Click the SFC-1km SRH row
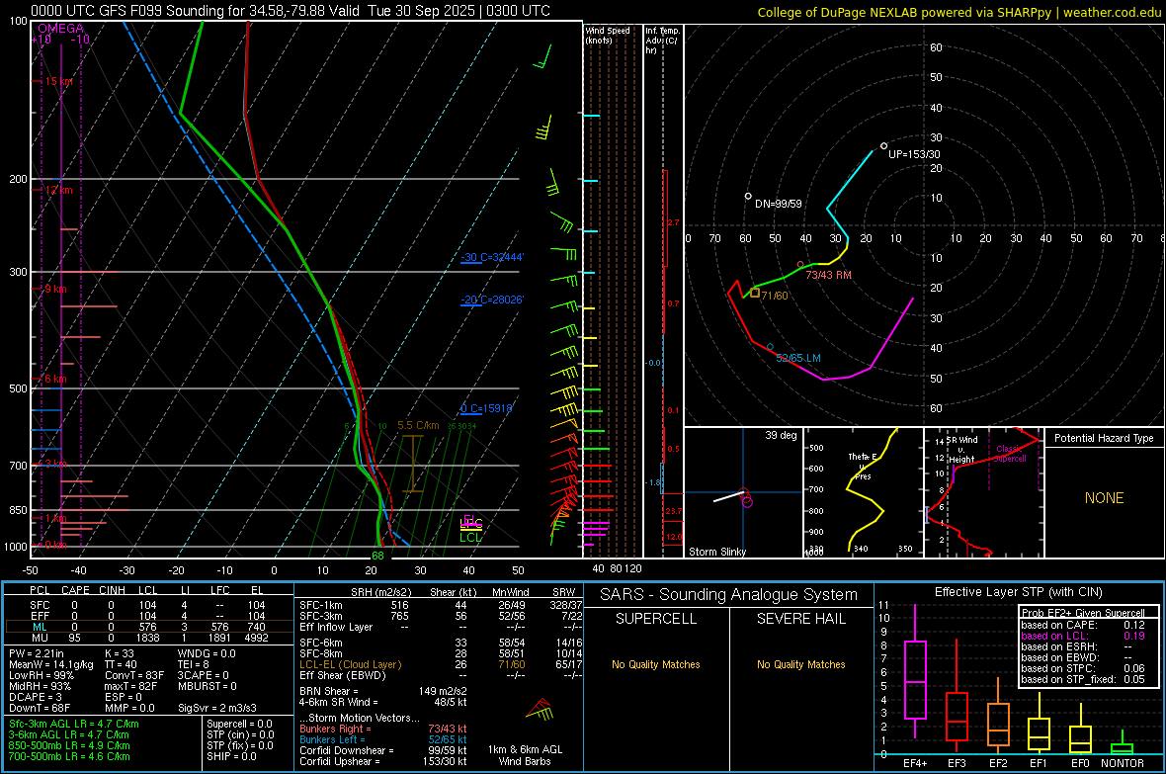This screenshot has width=1166, height=774. (441, 605)
